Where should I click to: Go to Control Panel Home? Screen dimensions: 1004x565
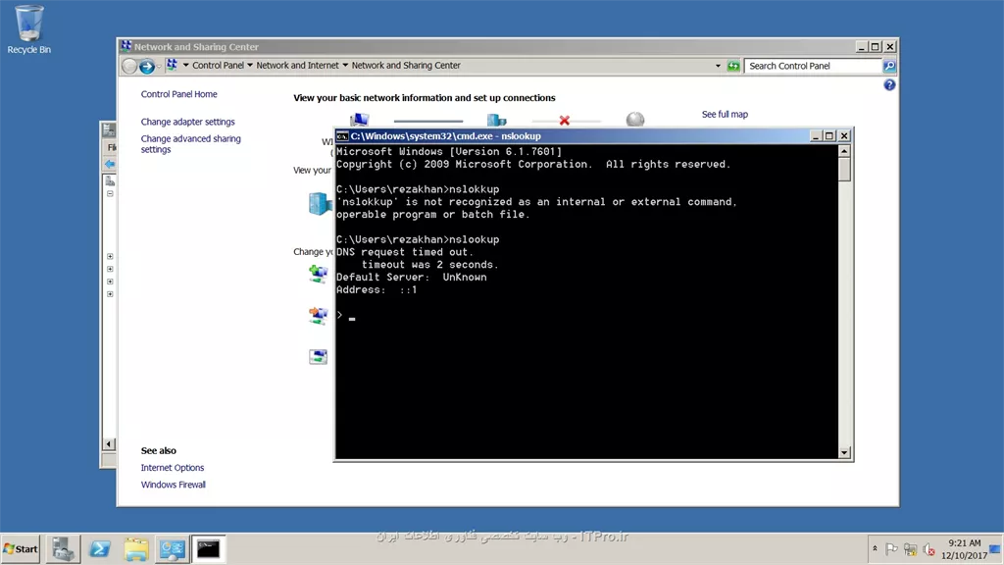(x=178, y=94)
